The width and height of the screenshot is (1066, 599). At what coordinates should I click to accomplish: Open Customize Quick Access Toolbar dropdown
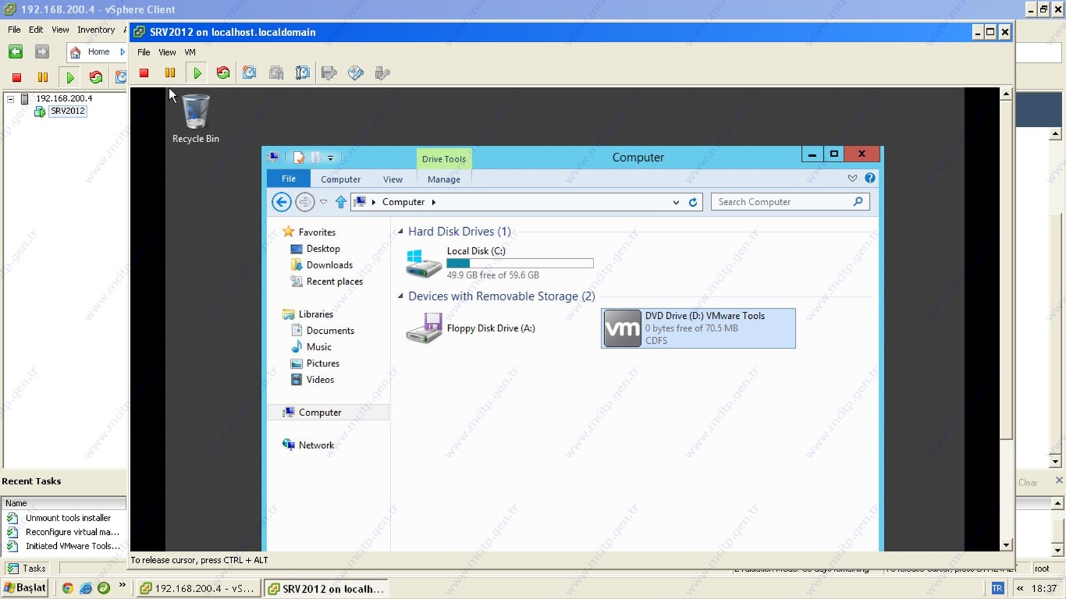pos(330,158)
